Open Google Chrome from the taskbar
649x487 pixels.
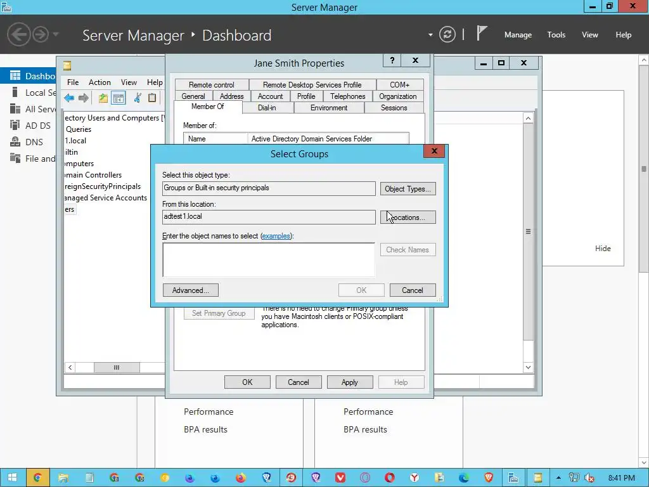(37, 477)
